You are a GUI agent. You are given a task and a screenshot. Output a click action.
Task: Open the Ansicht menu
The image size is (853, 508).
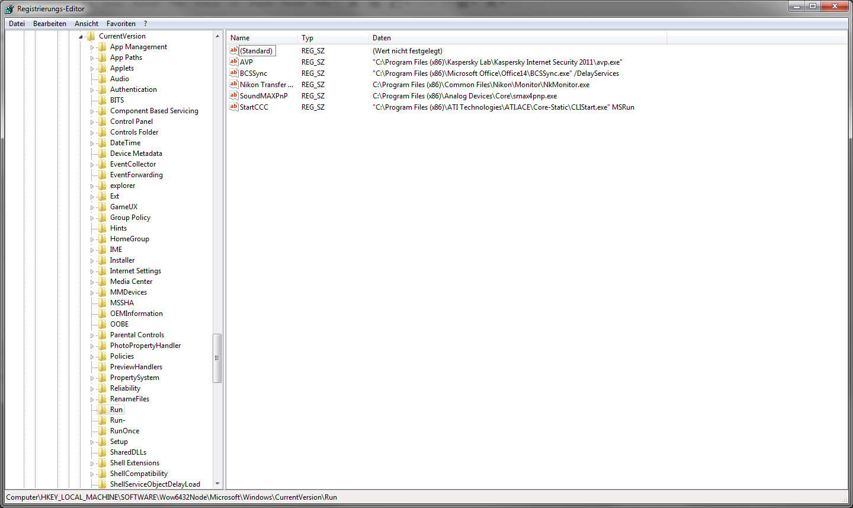86,24
